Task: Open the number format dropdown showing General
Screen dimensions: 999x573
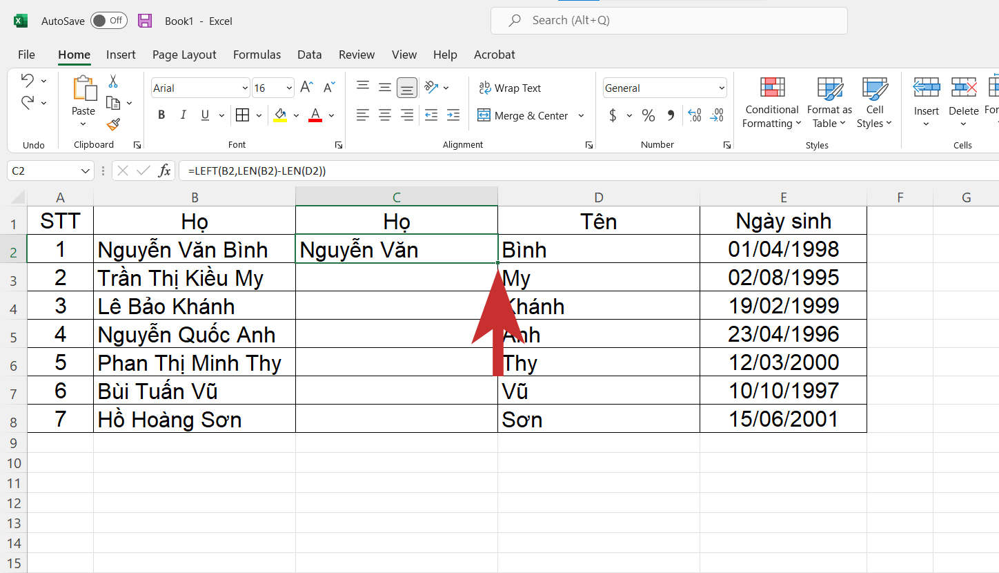Action: click(x=665, y=88)
